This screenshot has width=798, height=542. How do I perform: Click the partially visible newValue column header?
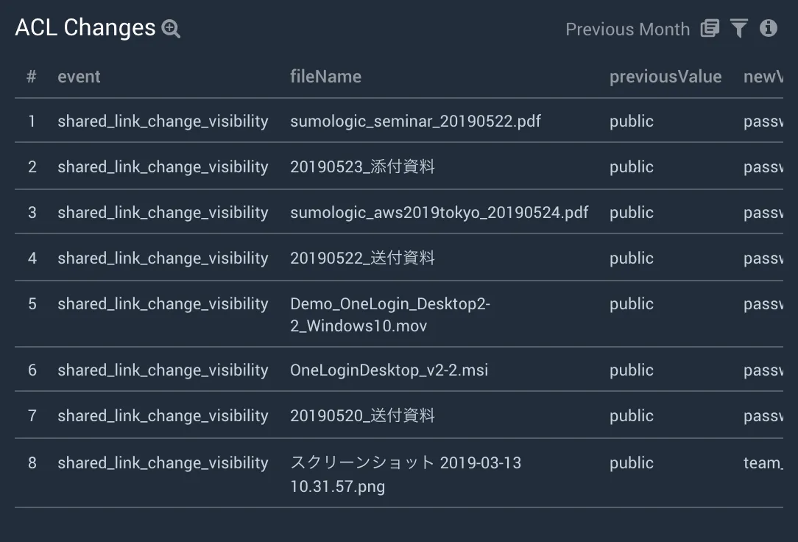pos(763,77)
